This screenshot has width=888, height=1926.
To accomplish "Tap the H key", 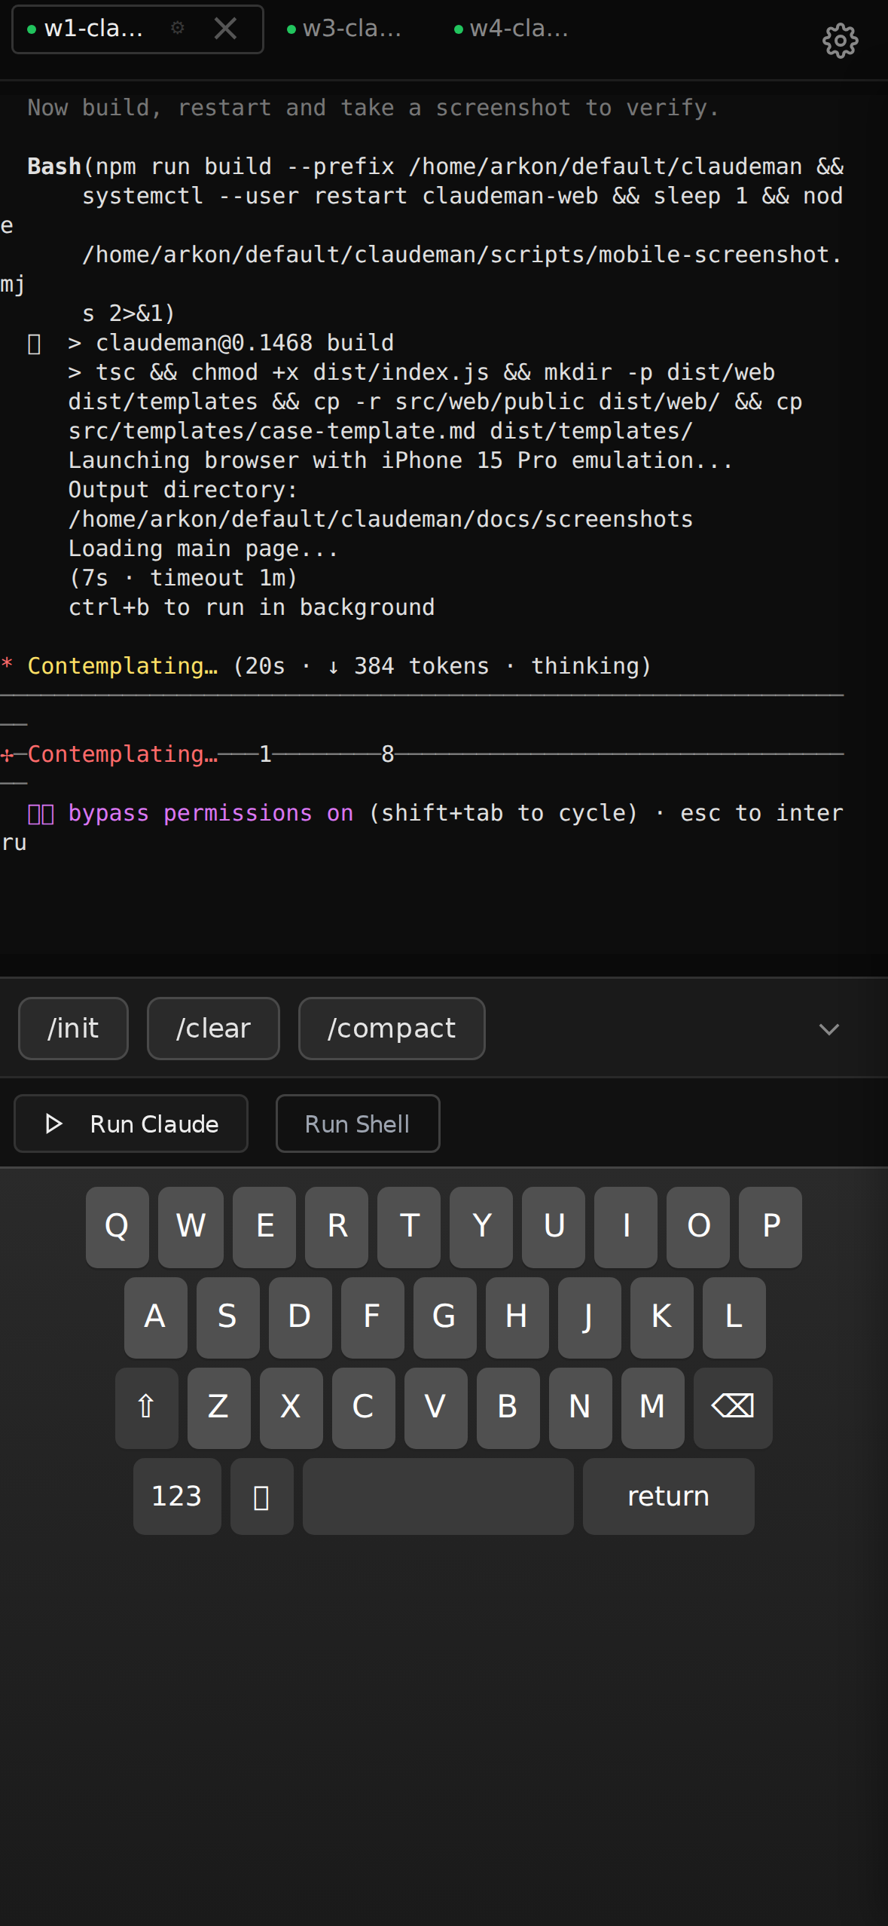I will click(x=517, y=1316).
